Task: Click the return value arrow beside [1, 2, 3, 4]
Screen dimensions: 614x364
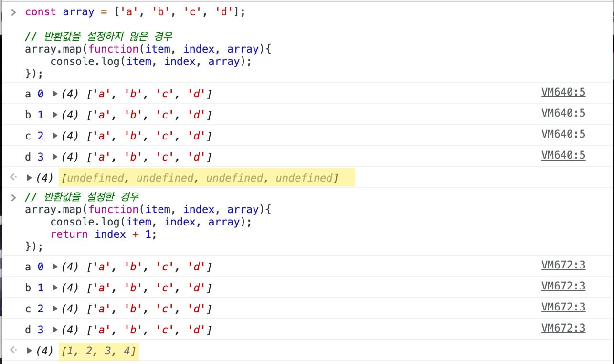Action: pos(13,350)
